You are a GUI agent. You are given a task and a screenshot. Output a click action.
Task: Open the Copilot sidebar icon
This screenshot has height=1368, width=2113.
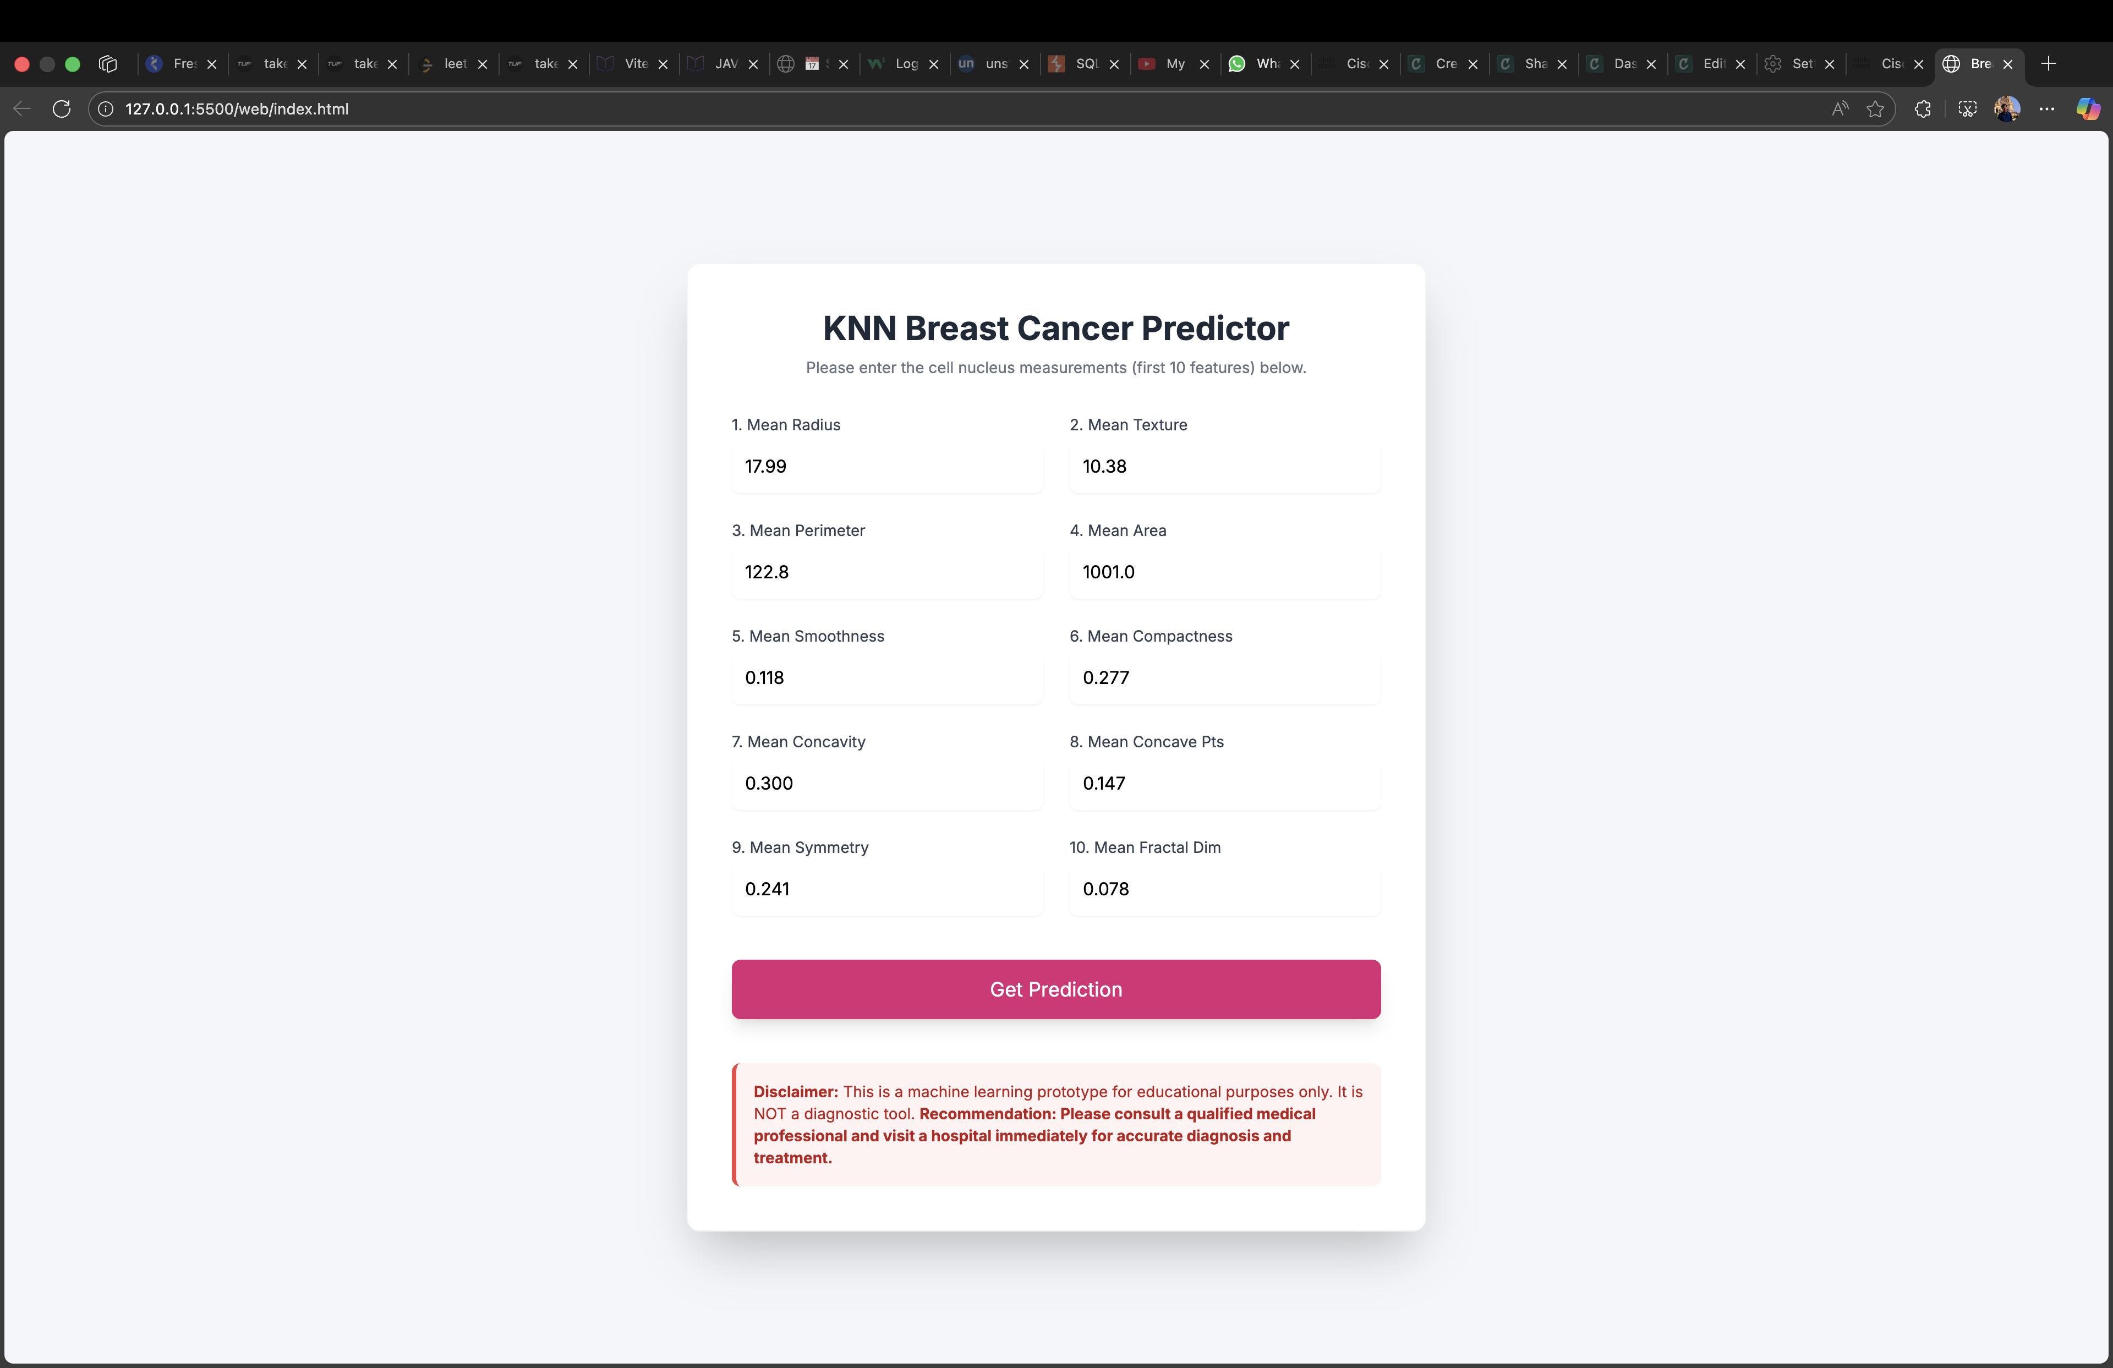tap(2087, 108)
